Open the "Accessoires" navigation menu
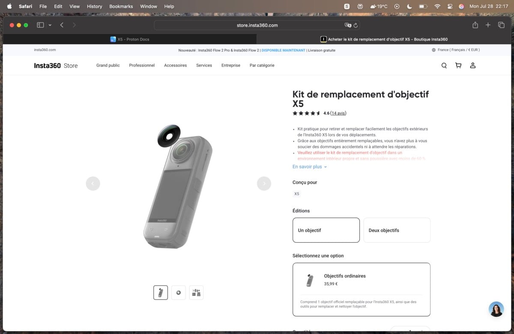Image resolution: width=514 pixels, height=334 pixels. tap(175, 66)
